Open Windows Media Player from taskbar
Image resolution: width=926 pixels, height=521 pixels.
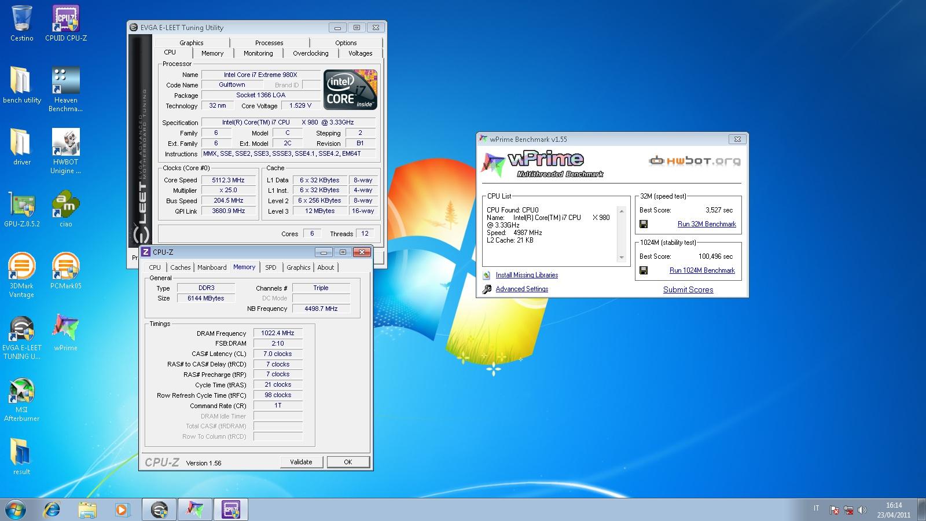coord(122,509)
